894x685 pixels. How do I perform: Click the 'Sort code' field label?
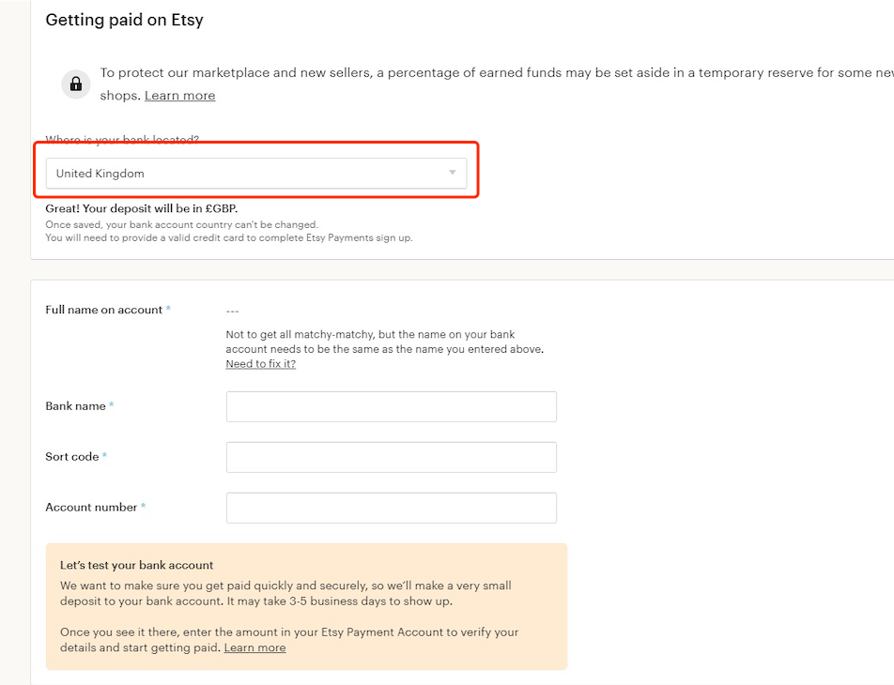click(x=72, y=457)
